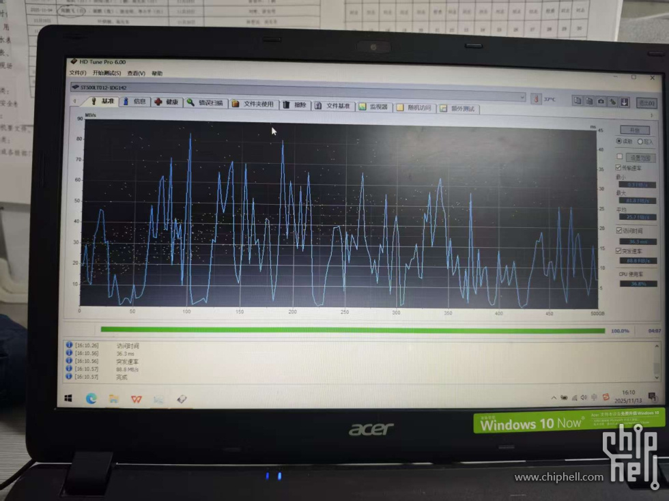This screenshot has width=669, height=501.
Task: Launch WPS Office from the taskbar
Action: pos(136,399)
